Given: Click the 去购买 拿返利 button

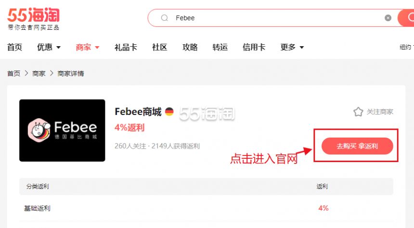Looking at the screenshot, I should point(357,146).
